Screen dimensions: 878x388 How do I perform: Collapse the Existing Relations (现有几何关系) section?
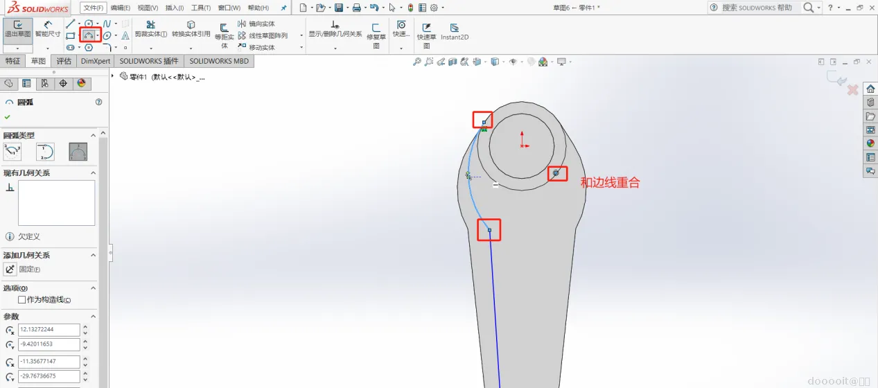(x=94, y=173)
